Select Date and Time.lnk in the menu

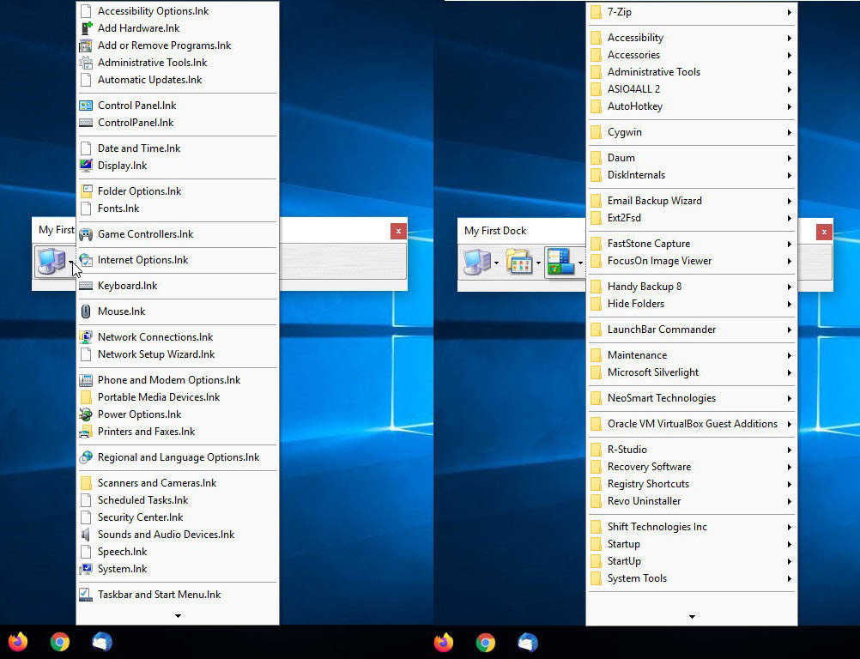click(x=177, y=148)
